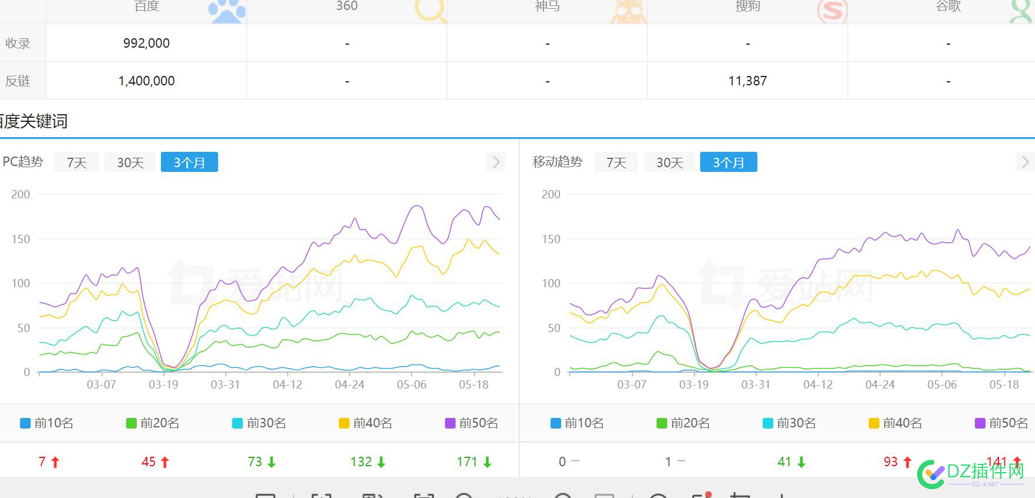
Task: Click mobile 前20名 count 1
Action: point(668,462)
